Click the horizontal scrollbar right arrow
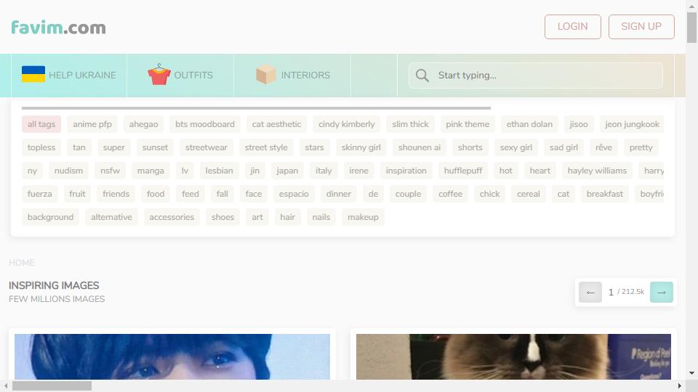 pyautogui.click(x=679, y=385)
